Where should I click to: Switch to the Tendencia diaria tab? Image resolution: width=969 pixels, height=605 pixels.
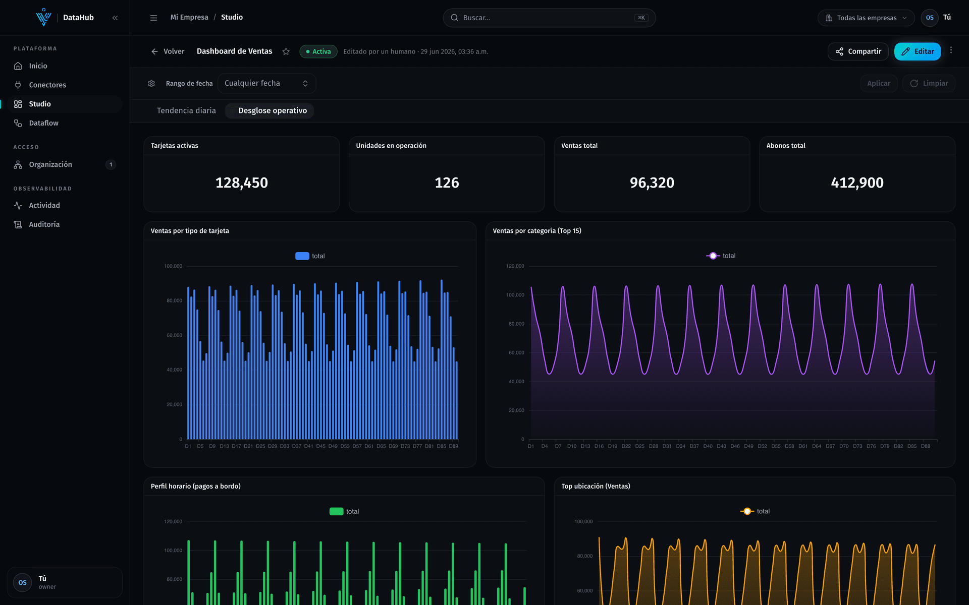pos(186,110)
